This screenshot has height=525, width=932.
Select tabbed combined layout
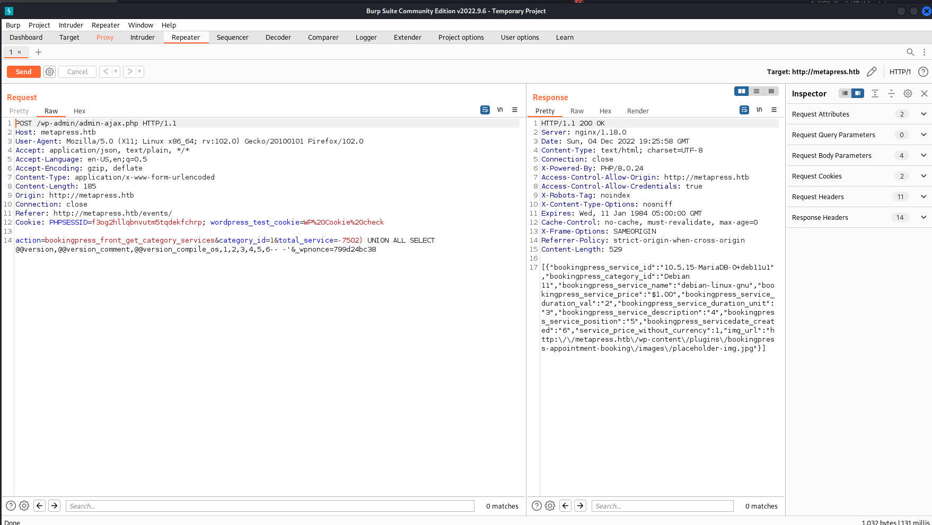(771, 91)
